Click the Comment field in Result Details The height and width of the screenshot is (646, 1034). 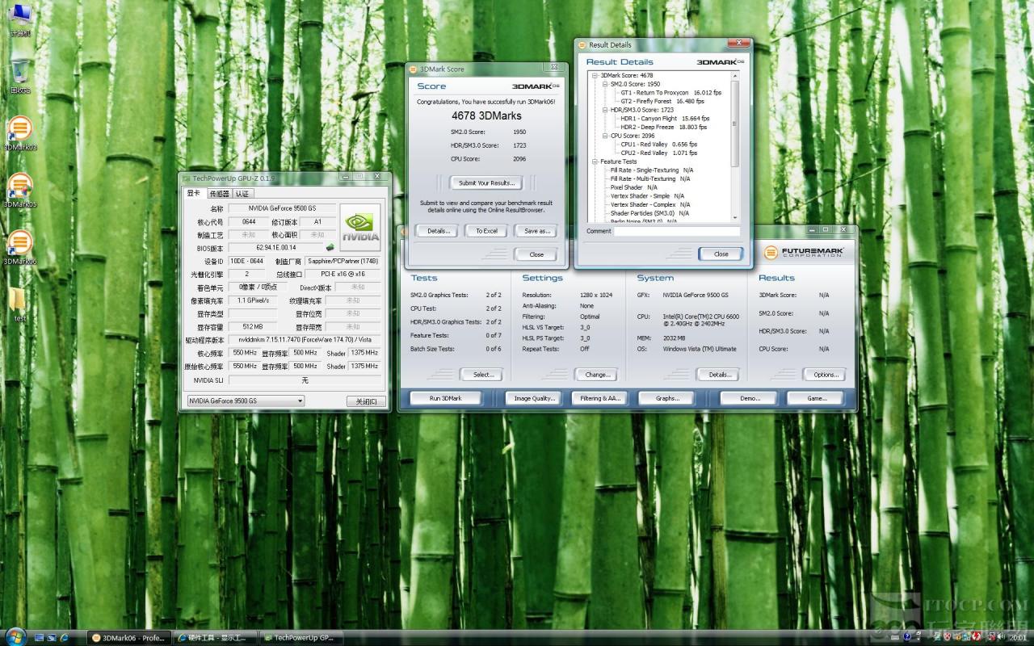676,231
